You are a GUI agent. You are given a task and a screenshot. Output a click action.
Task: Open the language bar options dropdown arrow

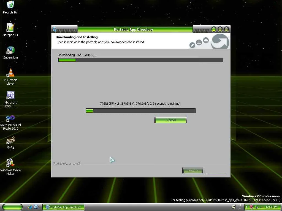[240, 209]
